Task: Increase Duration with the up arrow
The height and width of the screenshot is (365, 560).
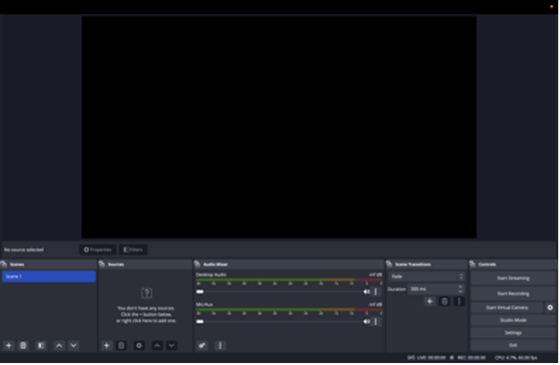Action: pos(462,287)
